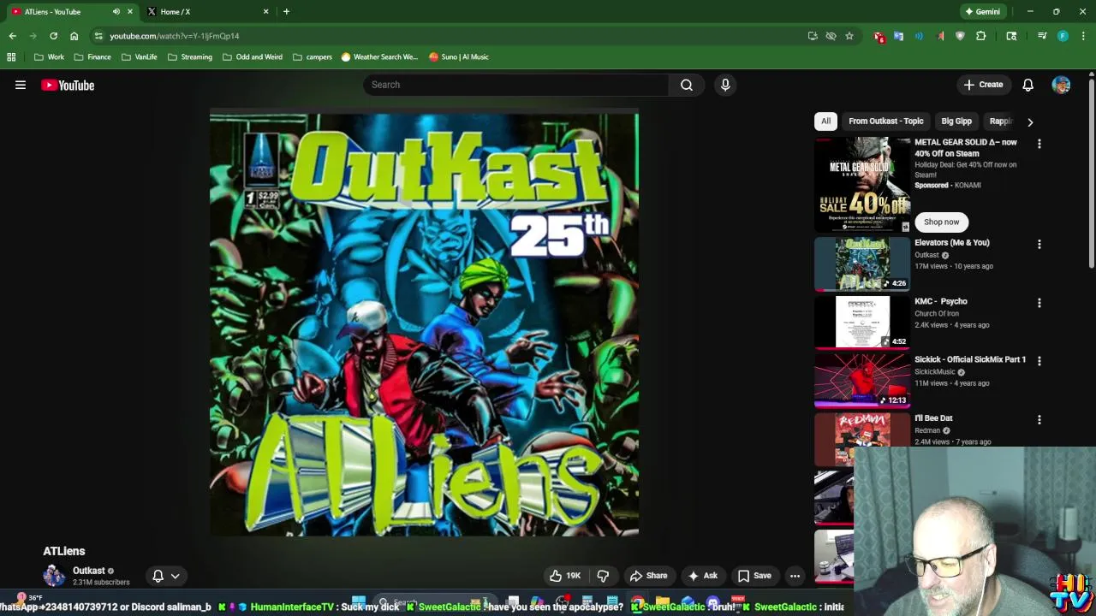The width and height of the screenshot is (1096, 616).
Task: Open the Work bookmarks folder
Action: click(49, 56)
